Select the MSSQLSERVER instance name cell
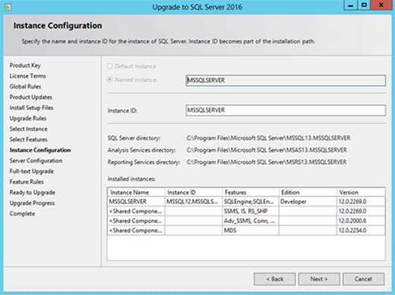This screenshot has width=395, height=295. tap(136, 202)
